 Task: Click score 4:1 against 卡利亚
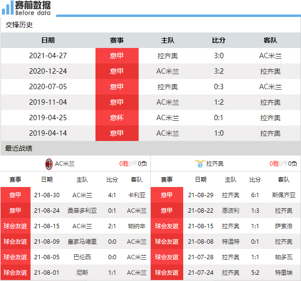coord(112,195)
